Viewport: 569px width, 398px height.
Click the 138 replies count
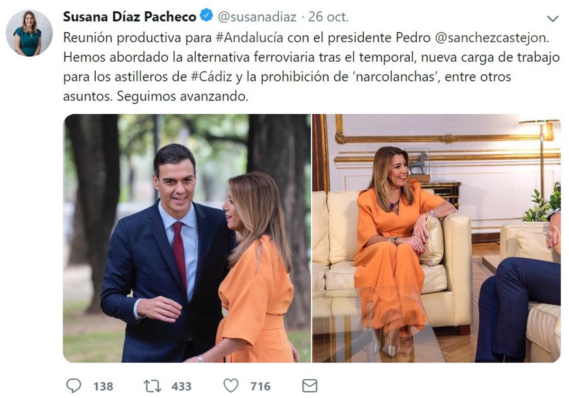click(103, 386)
